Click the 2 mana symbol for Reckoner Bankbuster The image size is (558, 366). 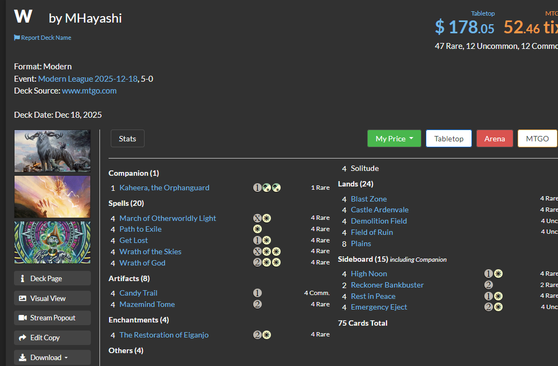[x=489, y=284]
